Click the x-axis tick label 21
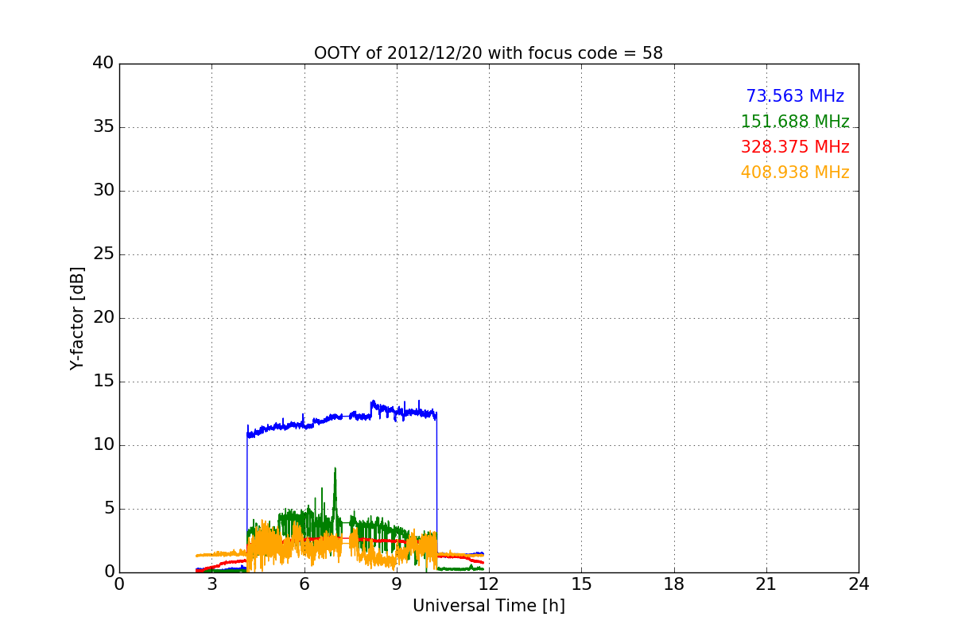This screenshot has height=636, width=954. click(x=766, y=584)
